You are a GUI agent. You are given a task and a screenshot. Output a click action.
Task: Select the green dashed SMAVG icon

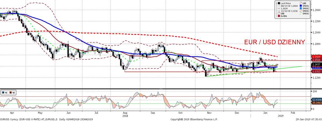(x=301, y=13)
